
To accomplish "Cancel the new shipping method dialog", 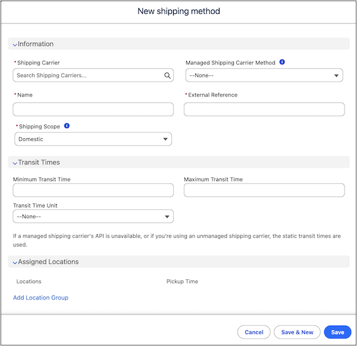I will click(254, 332).
